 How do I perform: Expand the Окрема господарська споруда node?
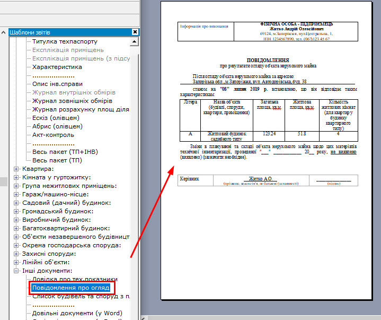coord(16,245)
